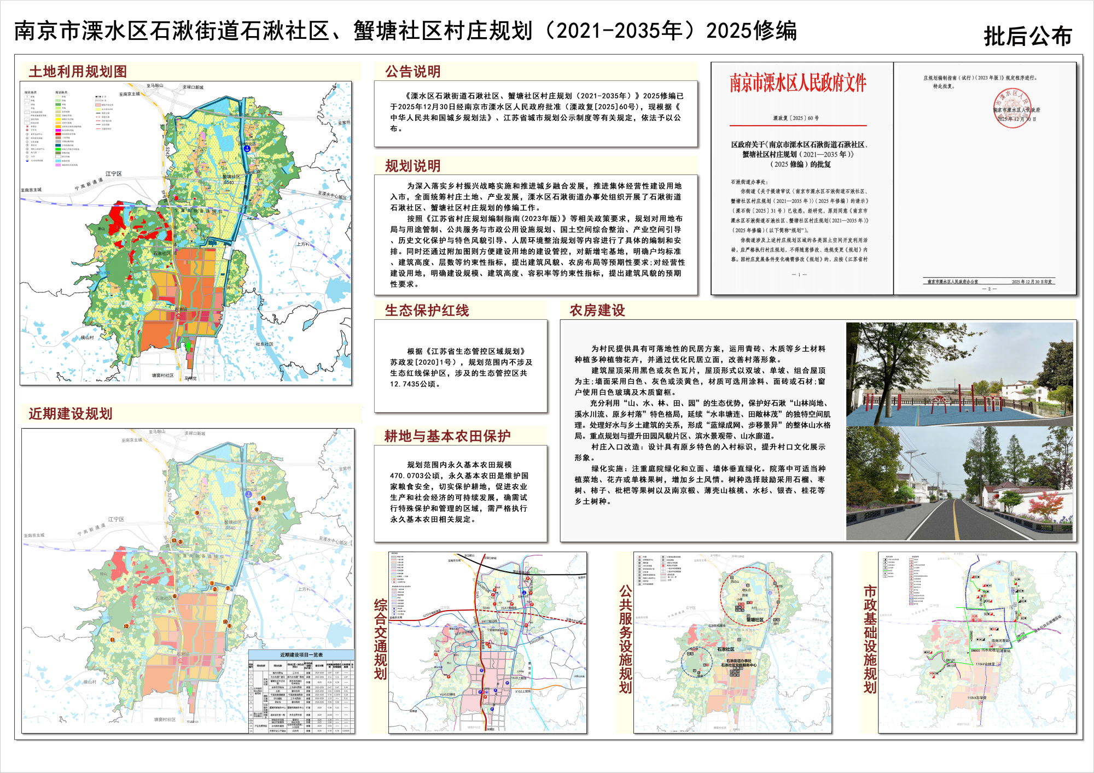Click the red dashed circle on public services map

coord(749,598)
